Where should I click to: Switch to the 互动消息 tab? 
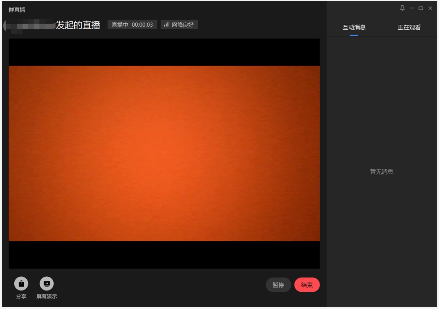point(354,27)
